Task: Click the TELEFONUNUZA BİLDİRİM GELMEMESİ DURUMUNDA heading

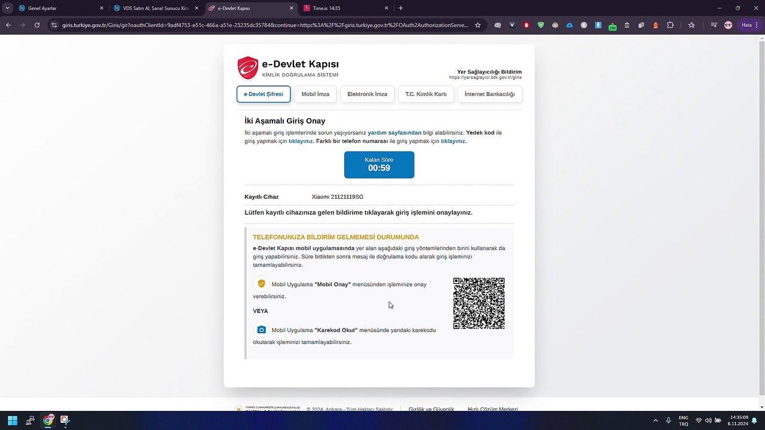Action: [x=336, y=237]
